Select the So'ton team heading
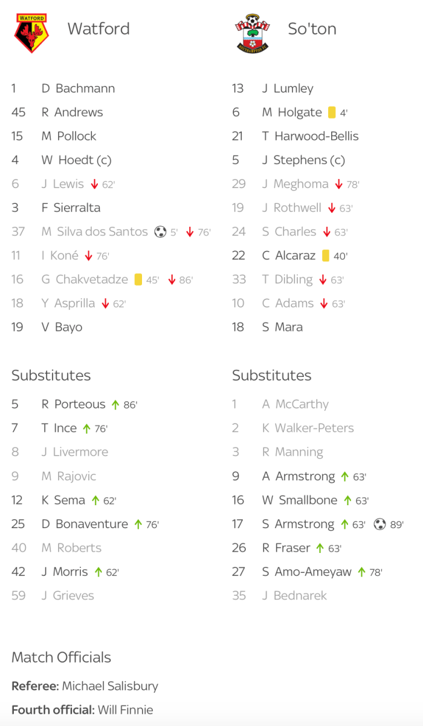The image size is (423, 726). coord(312,29)
